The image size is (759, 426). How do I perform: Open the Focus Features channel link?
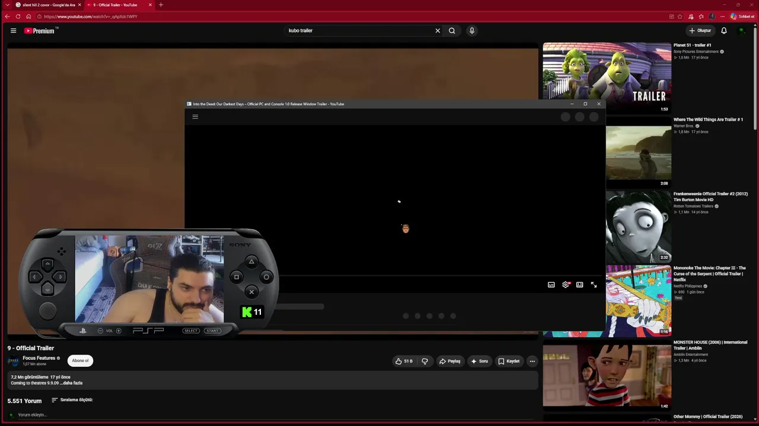tap(39, 358)
